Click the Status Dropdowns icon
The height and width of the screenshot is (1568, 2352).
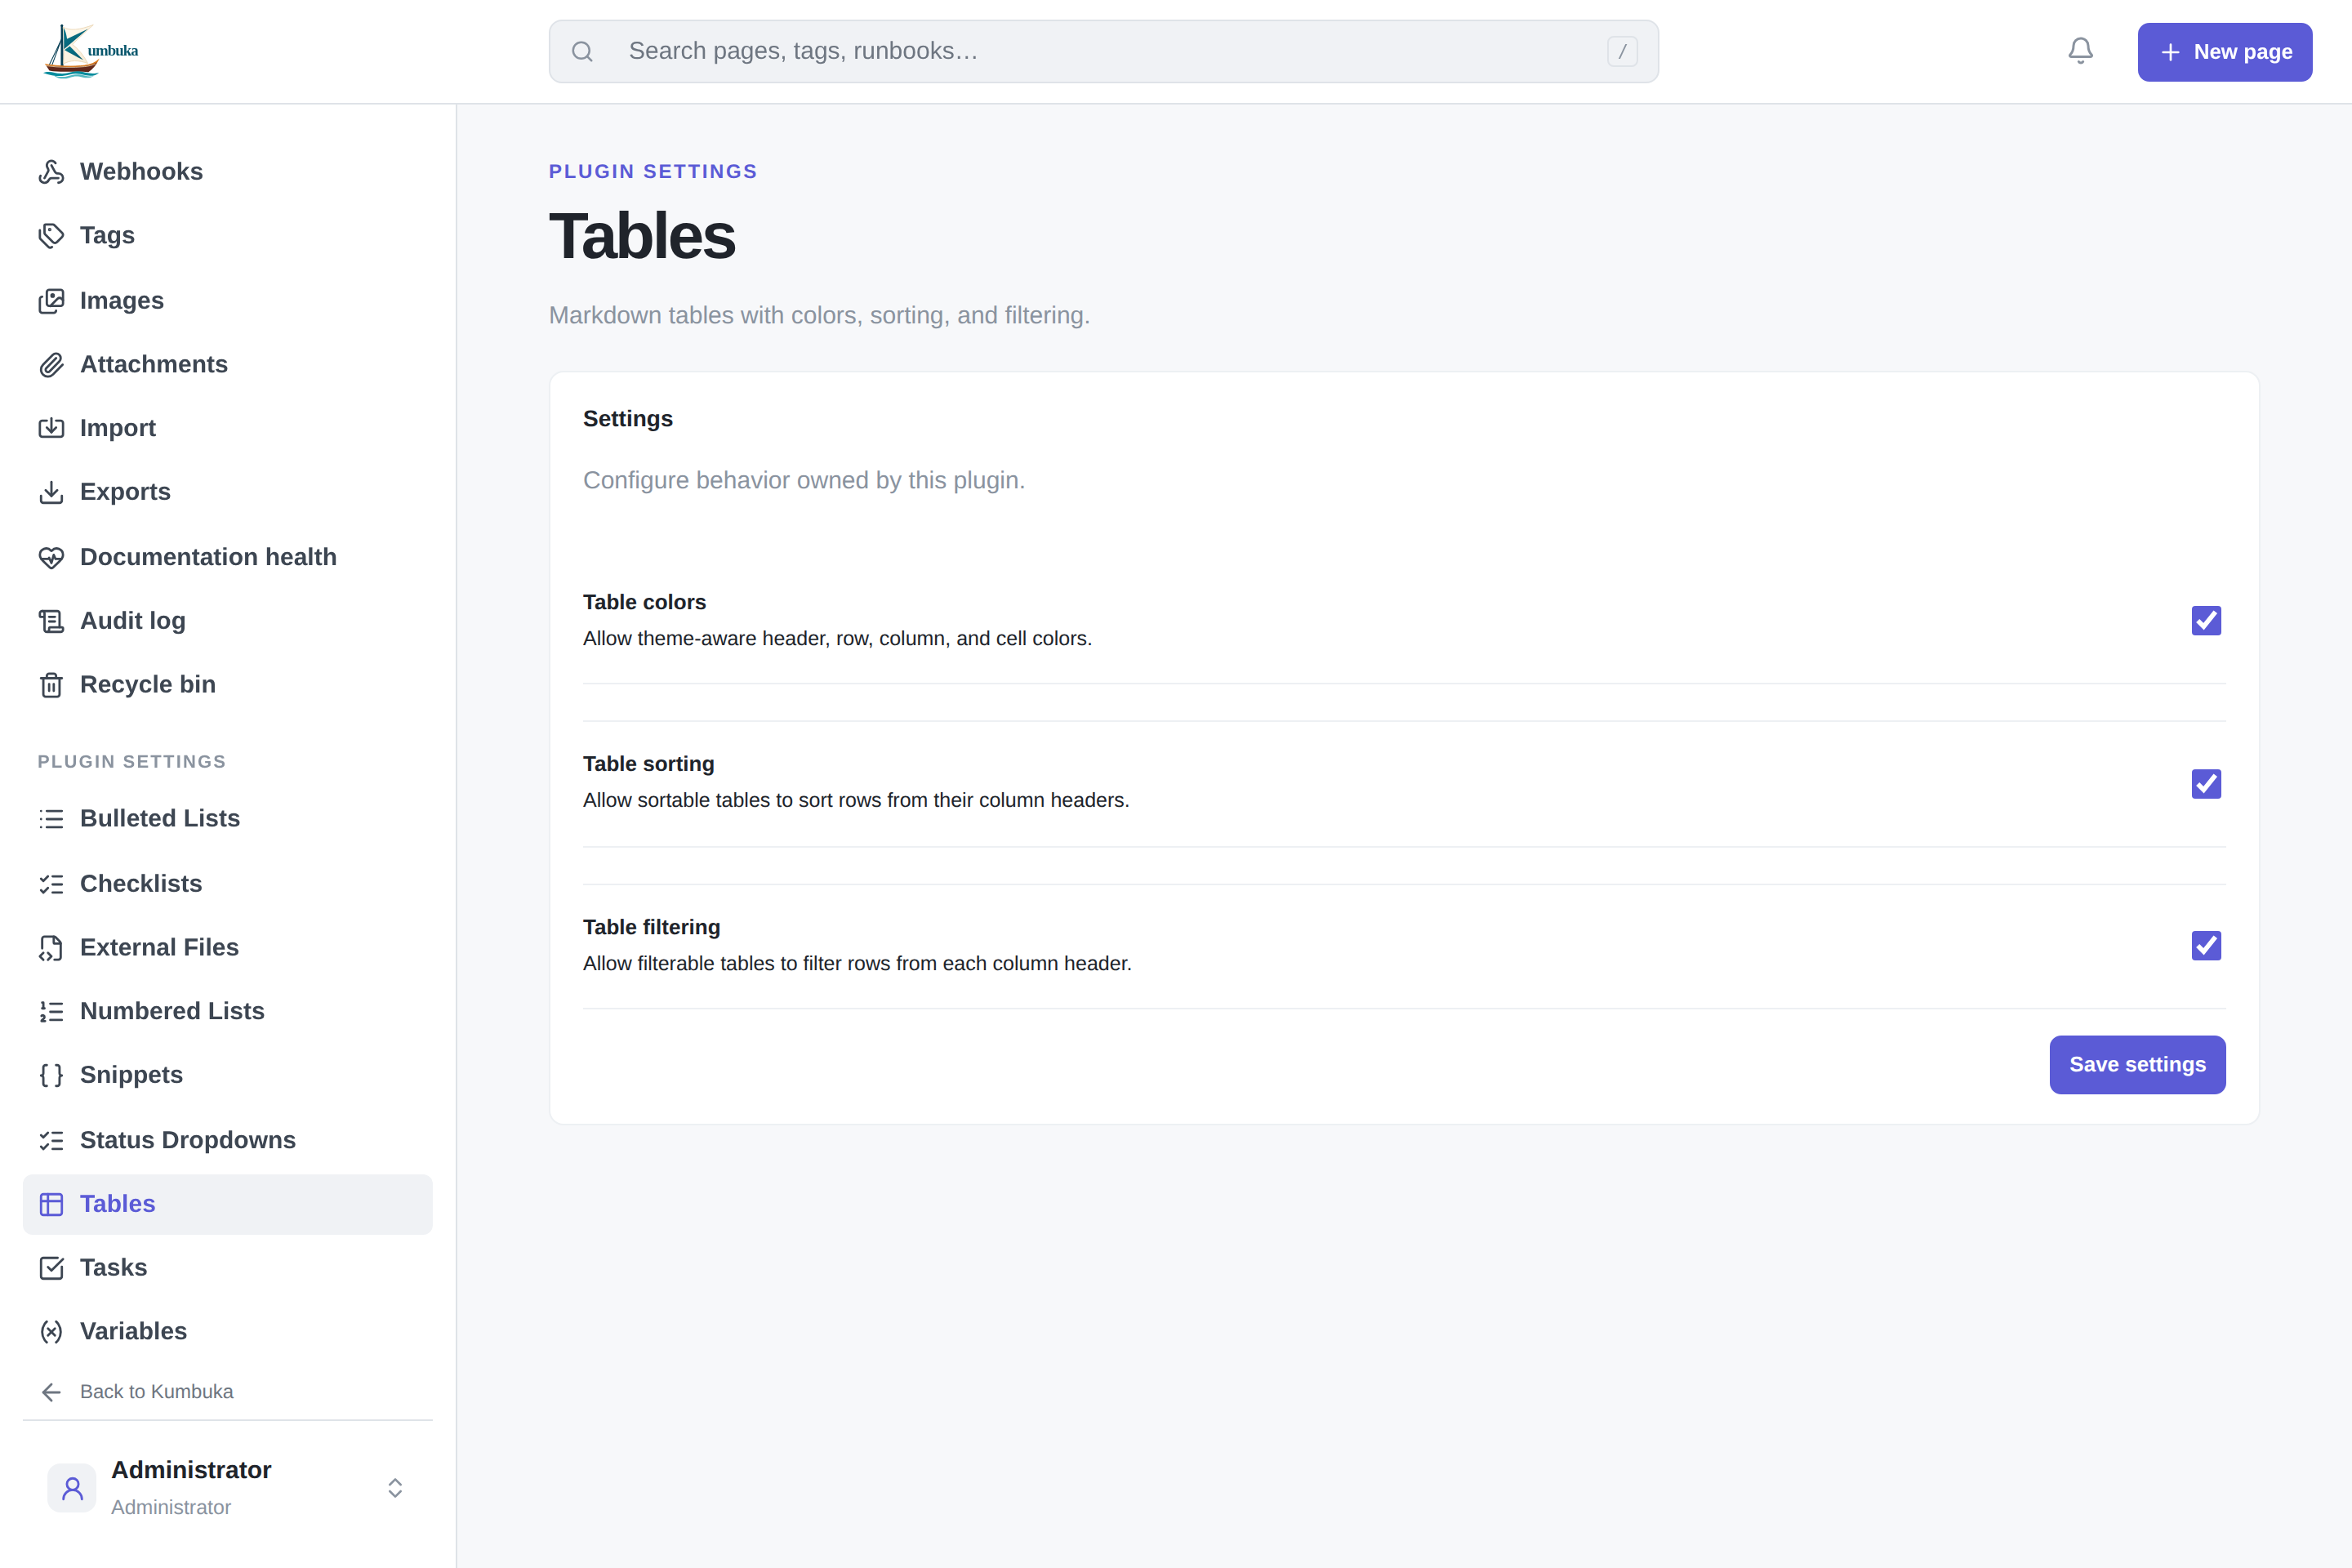pyautogui.click(x=51, y=1140)
